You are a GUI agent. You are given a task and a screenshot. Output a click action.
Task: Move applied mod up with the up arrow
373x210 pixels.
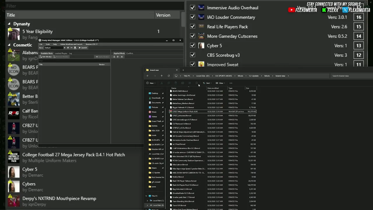click(x=118, y=57)
